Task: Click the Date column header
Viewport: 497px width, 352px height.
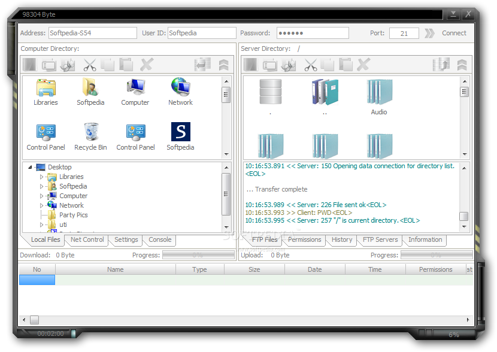Action: pyautogui.click(x=315, y=269)
